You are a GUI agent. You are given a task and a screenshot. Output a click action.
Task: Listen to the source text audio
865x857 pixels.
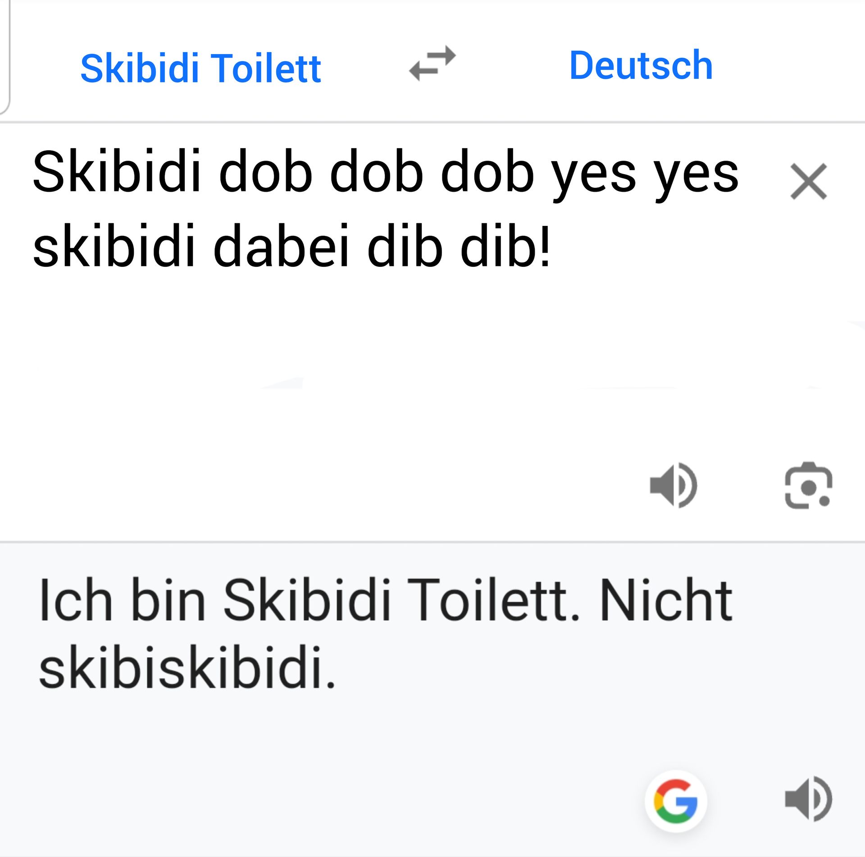pyautogui.click(x=673, y=485)
